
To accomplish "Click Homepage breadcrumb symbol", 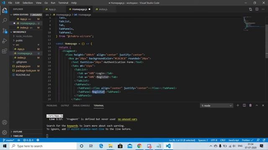I will [x=83, y=15].
